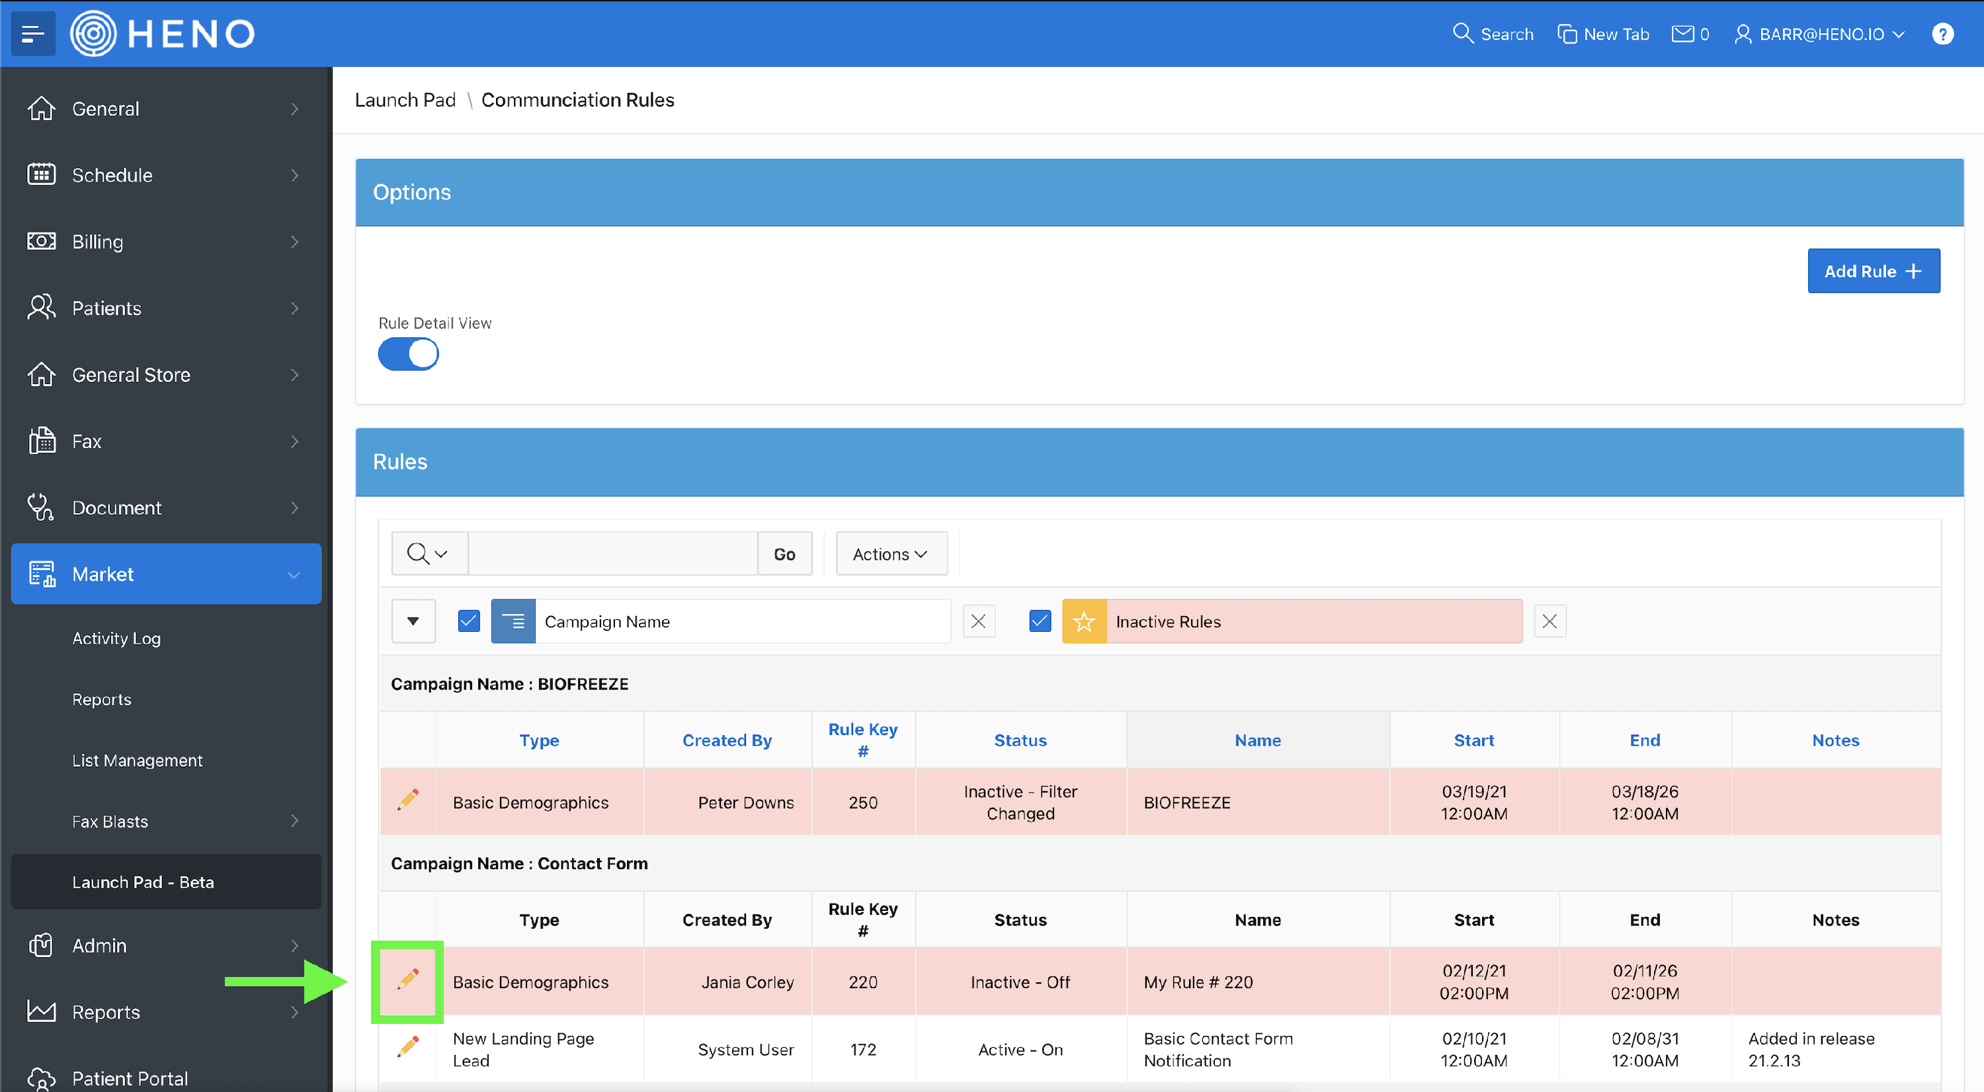Viewport: 1984px width, 1092px height.
Task: Click the Add Rule button
Action: [x=1872, y=271]
